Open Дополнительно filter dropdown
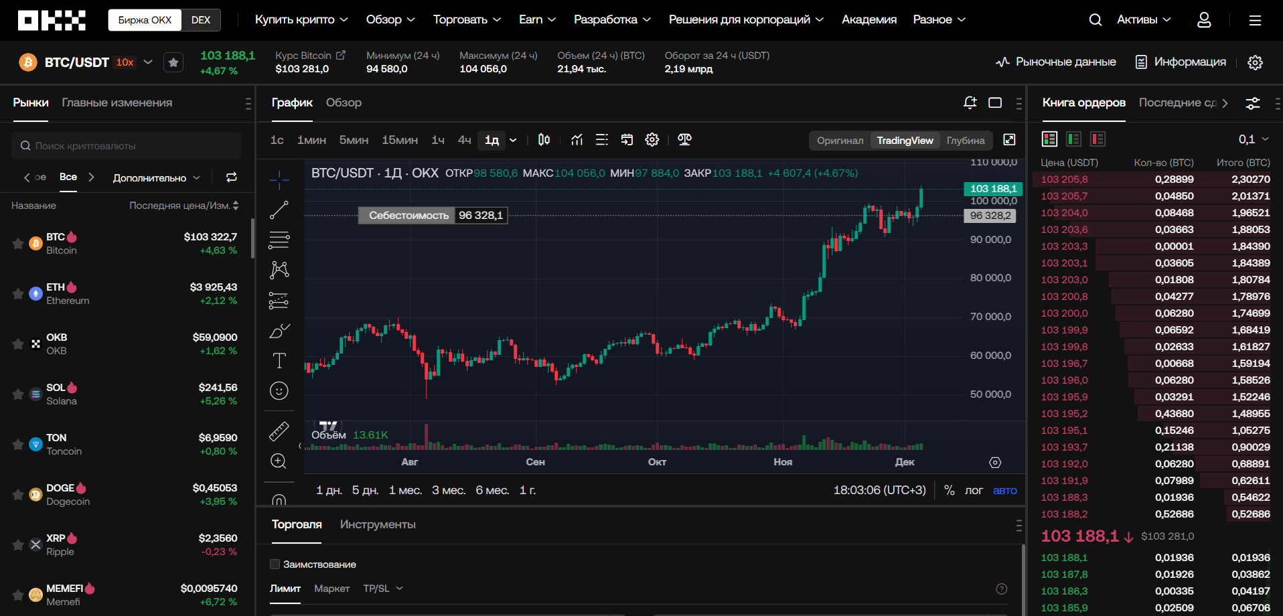The height and width of the screenshot is (616, 1283). point(156,177)
